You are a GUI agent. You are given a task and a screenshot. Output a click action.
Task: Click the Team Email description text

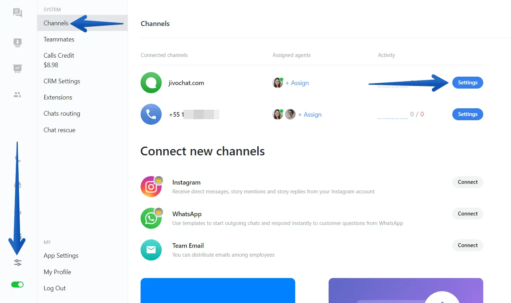223,255
